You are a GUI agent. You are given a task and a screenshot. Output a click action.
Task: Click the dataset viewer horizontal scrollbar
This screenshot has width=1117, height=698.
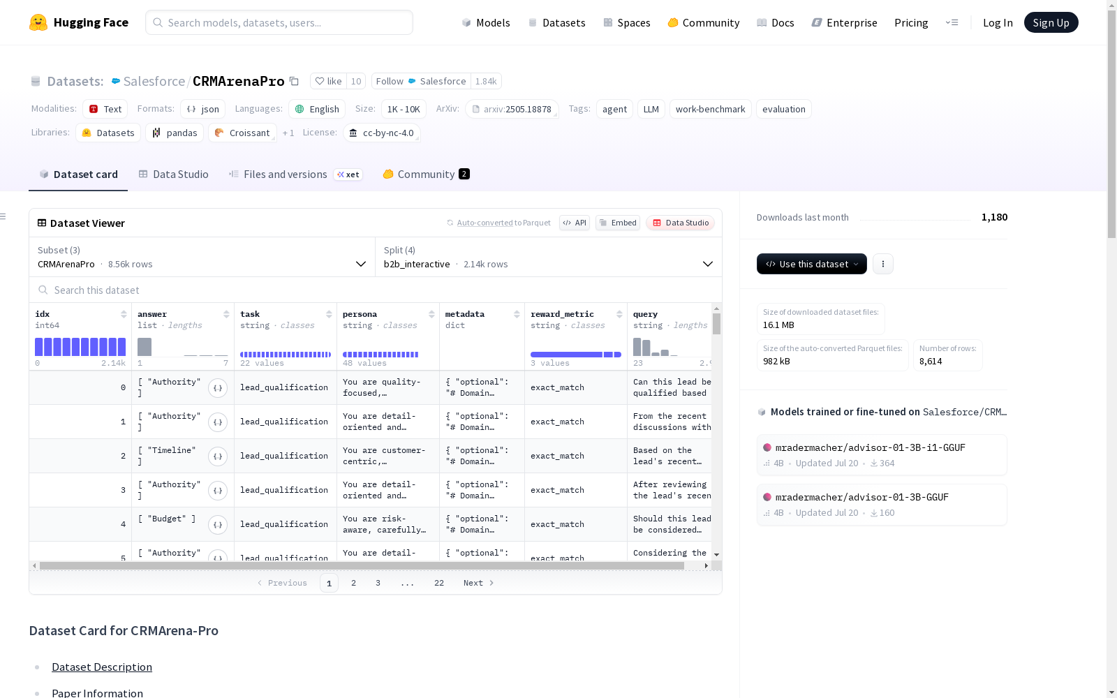tap(362, 565)
